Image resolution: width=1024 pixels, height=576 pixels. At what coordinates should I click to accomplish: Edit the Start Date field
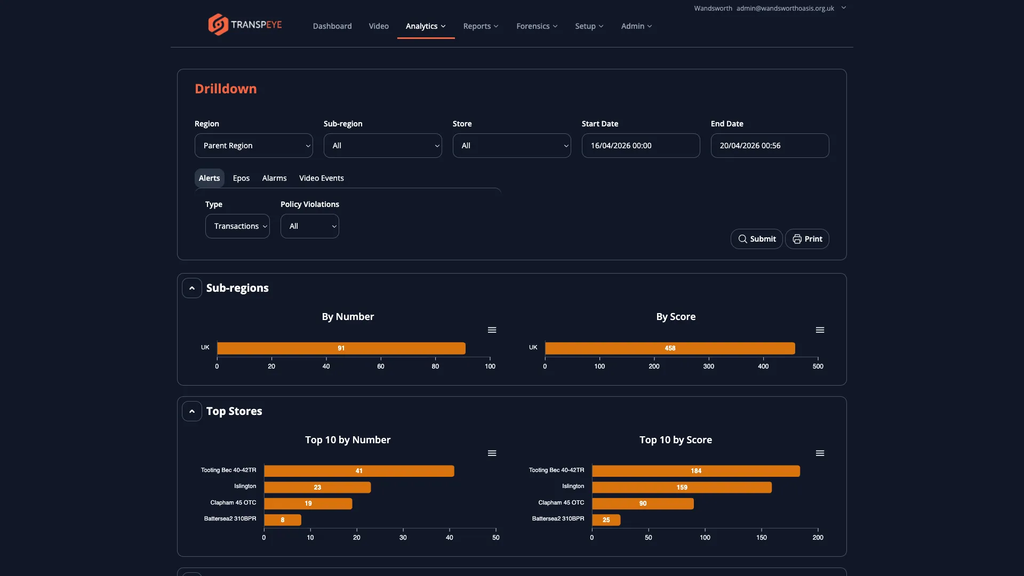pyautogui.click(x=640, y=145)
